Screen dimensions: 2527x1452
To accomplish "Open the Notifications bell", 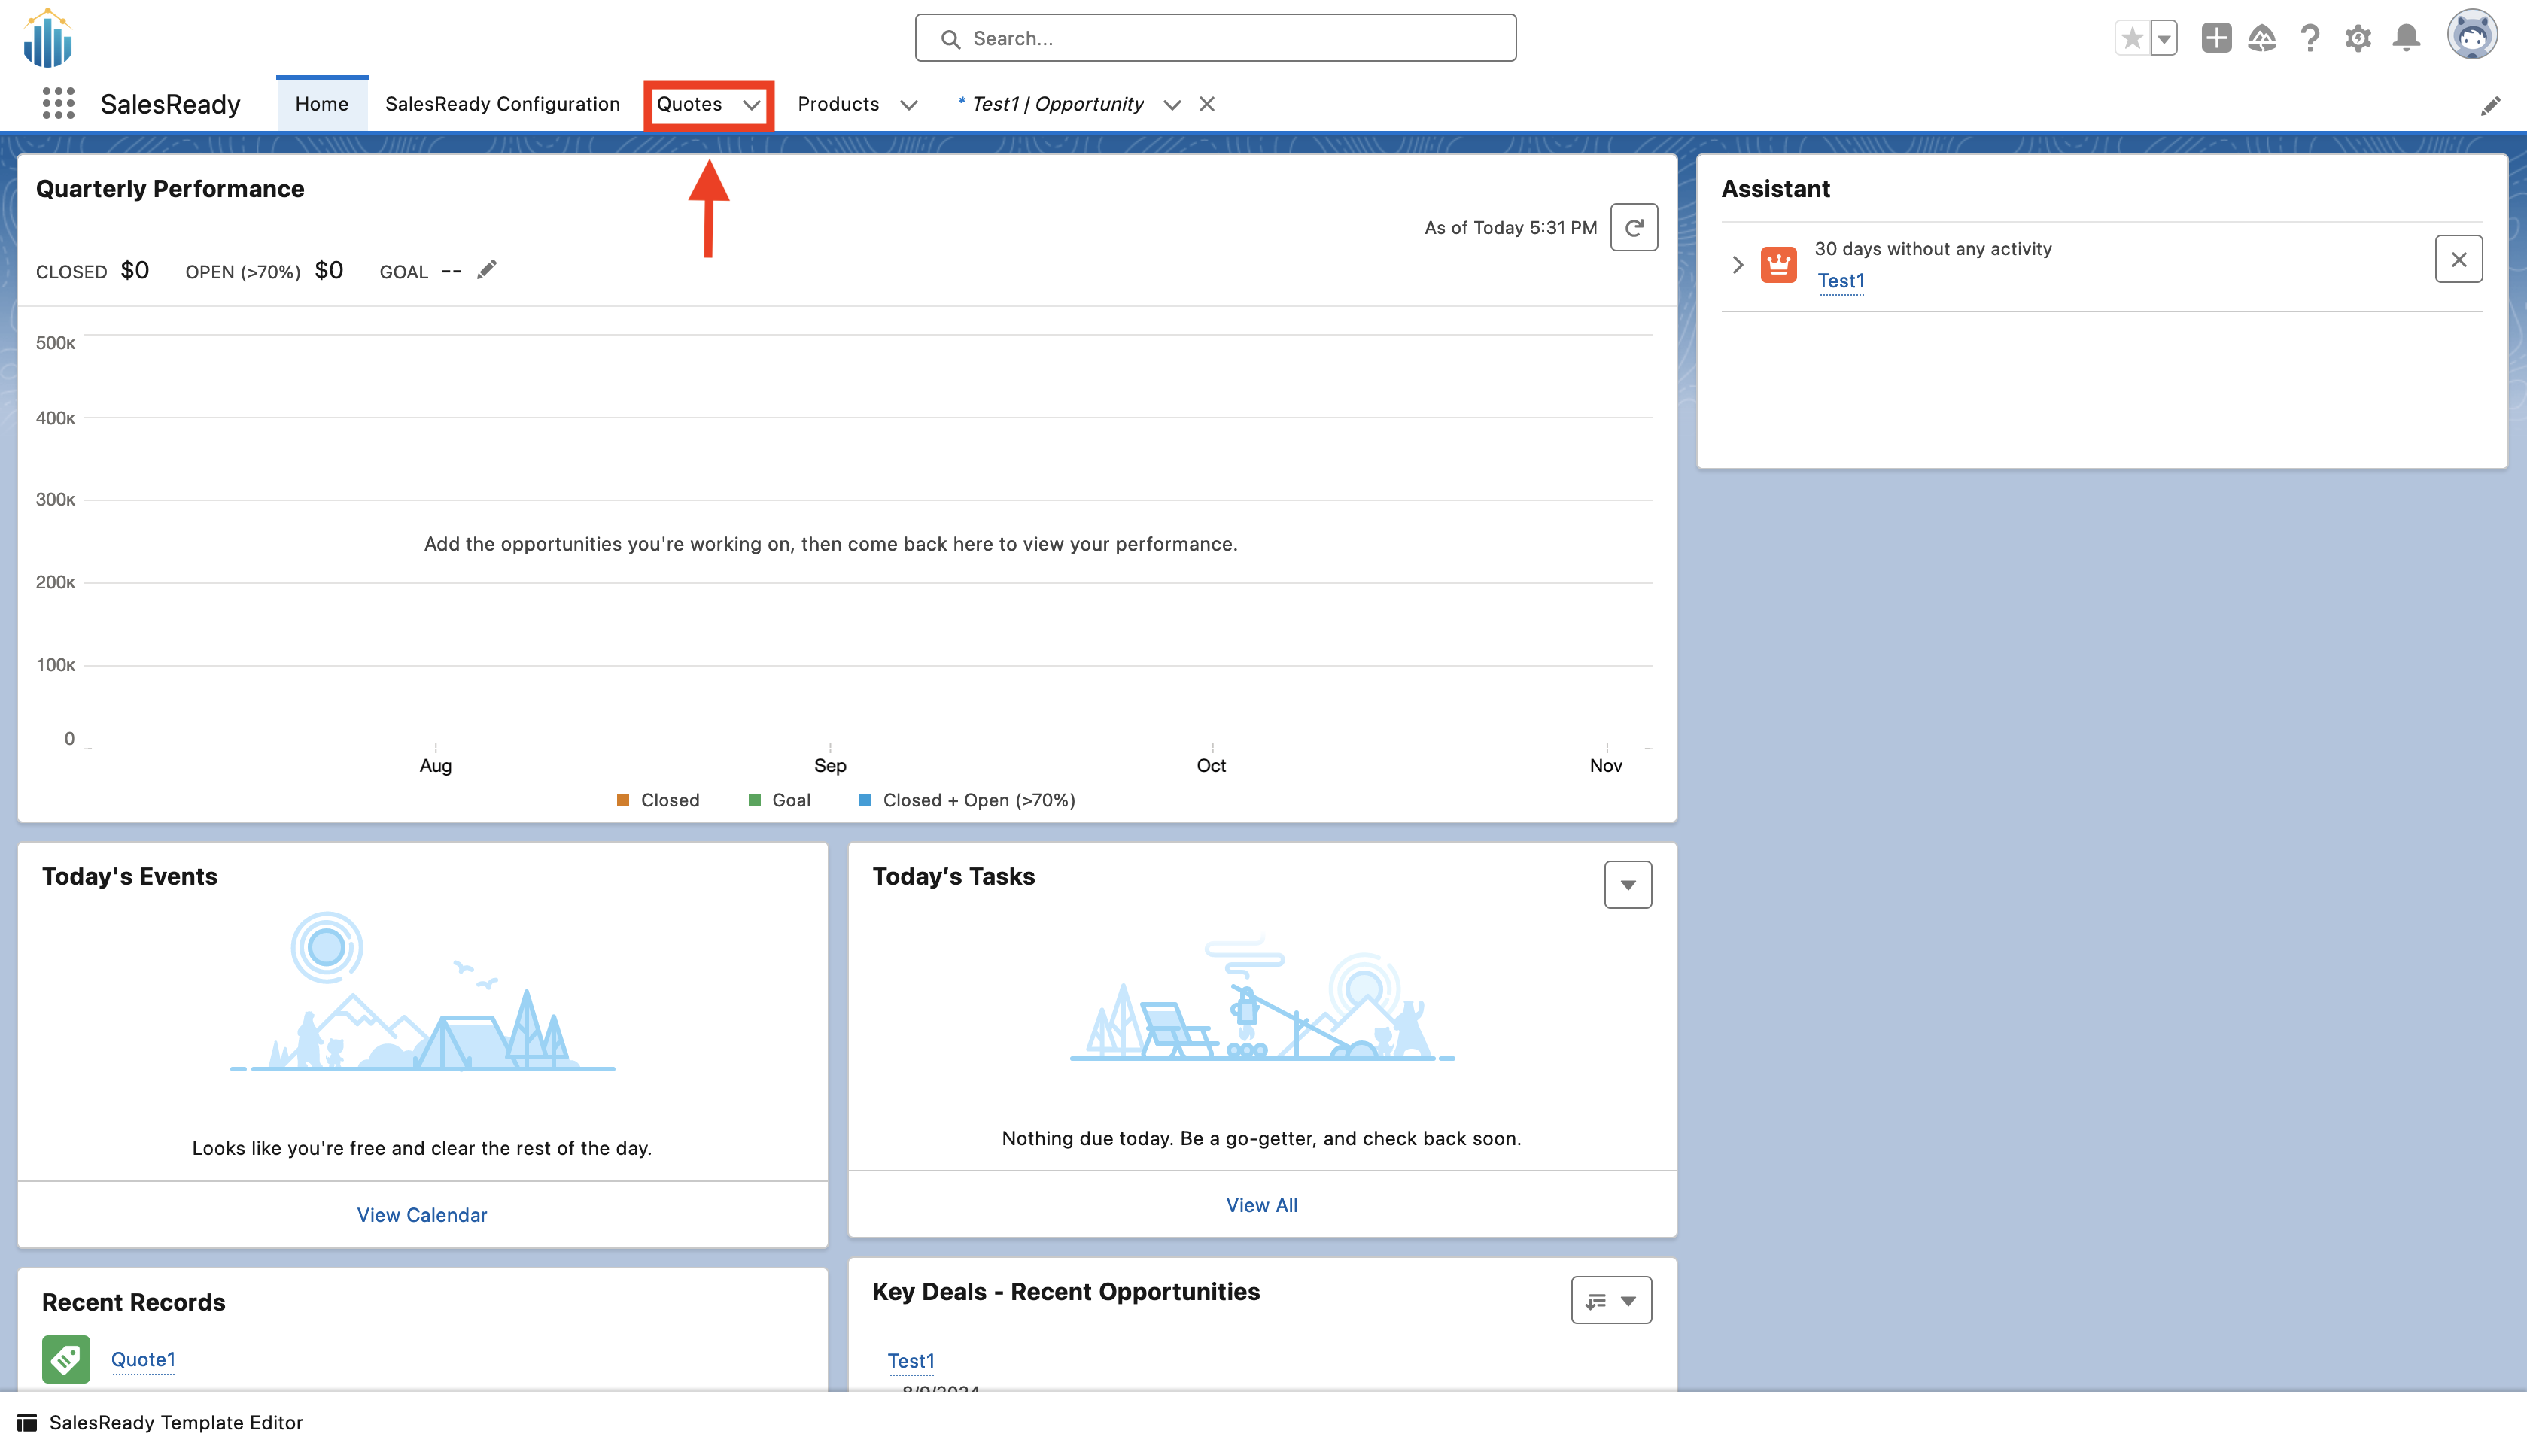I will [x=2407, y=39].
